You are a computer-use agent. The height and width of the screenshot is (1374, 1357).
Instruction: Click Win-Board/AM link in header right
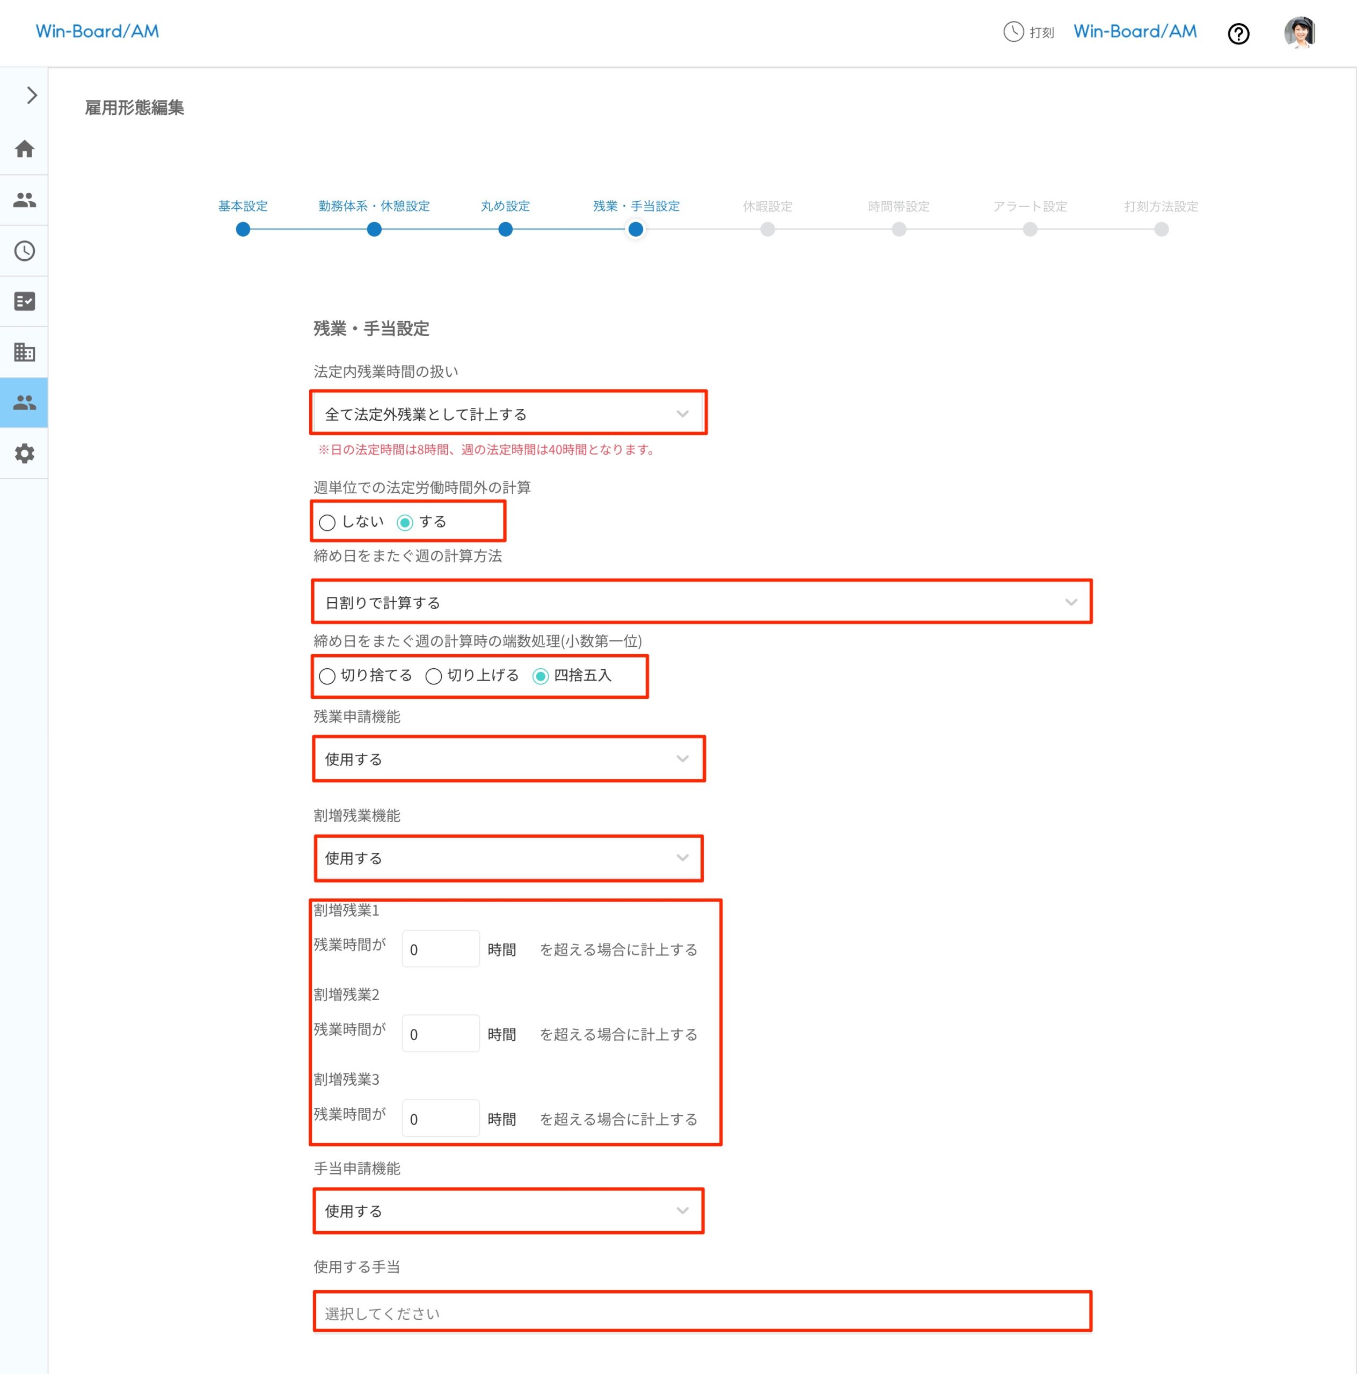pos(1134,31)
